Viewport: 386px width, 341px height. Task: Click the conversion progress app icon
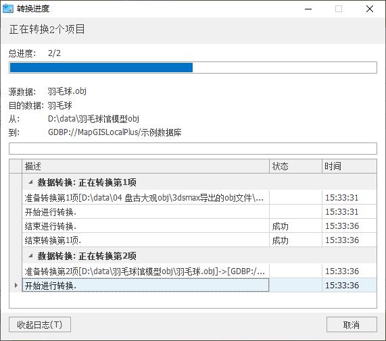point(8,9)
